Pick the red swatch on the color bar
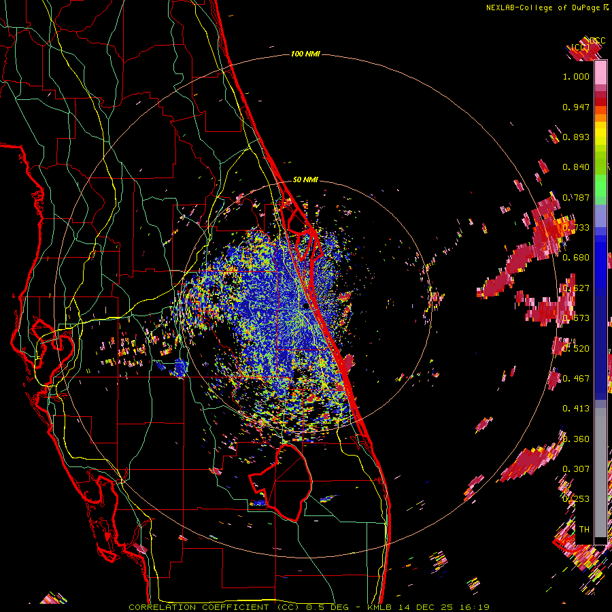Screen dimensions: 612x612 point(600,102)
